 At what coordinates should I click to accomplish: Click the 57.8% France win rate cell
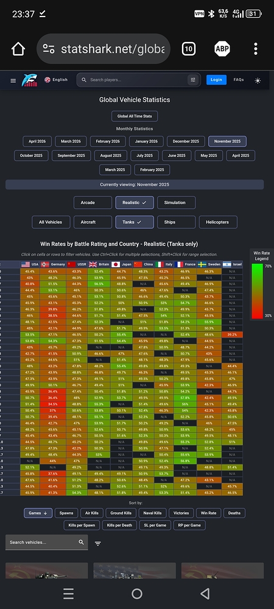tap(185, 398)
